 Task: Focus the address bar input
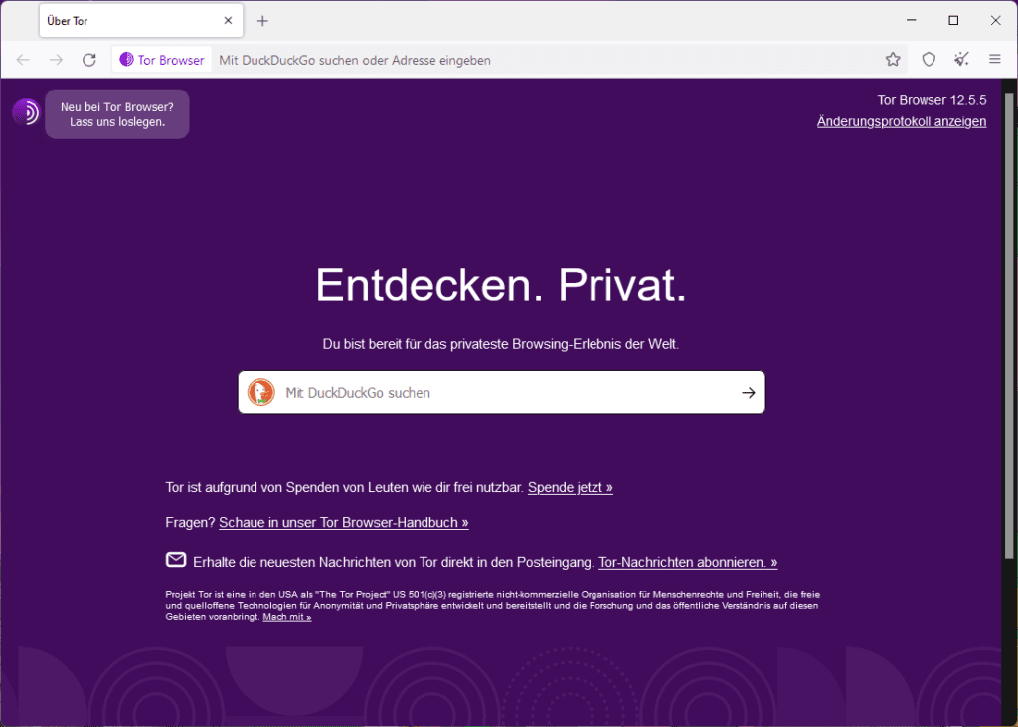546,60
